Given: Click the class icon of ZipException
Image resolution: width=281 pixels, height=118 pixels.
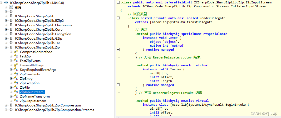Looking at the screenshot, I should [16, 83].
